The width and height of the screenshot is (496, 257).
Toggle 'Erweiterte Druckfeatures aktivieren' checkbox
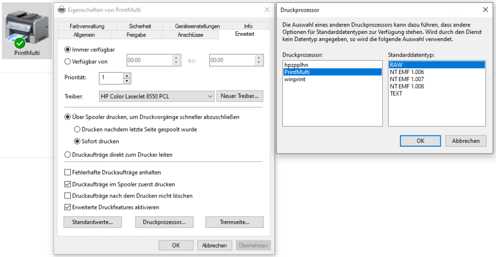coord(68,207)
